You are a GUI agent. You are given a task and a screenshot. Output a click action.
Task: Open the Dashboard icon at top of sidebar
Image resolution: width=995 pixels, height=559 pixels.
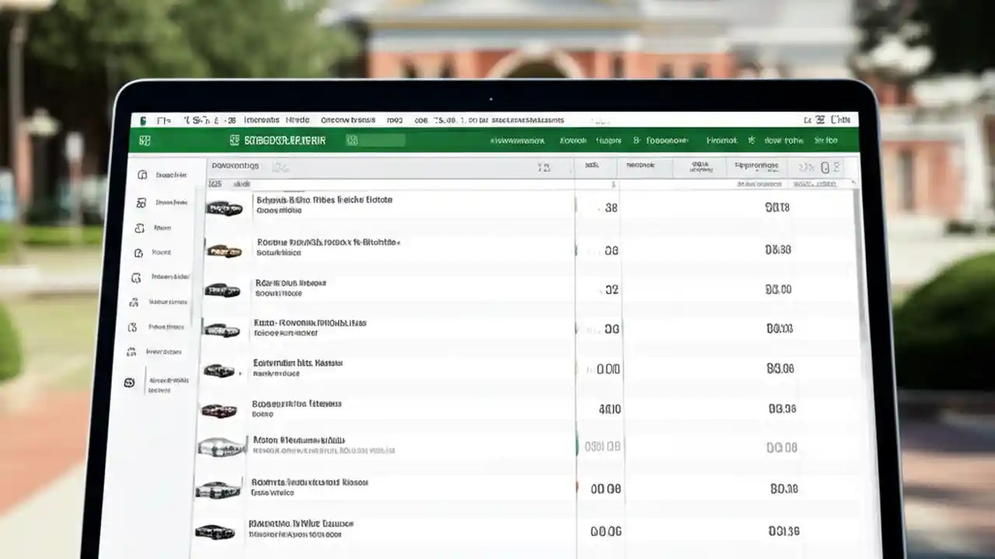pos(142,175)
